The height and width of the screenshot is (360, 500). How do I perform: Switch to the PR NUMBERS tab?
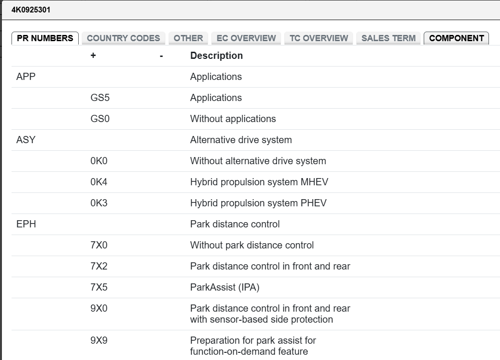coord(45,38)
